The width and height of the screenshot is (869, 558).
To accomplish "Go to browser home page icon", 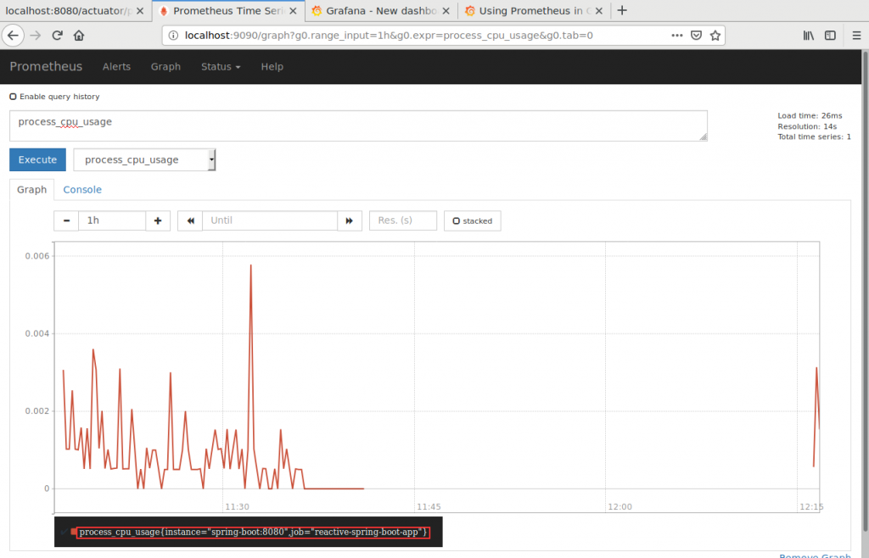I will [79, 36].
